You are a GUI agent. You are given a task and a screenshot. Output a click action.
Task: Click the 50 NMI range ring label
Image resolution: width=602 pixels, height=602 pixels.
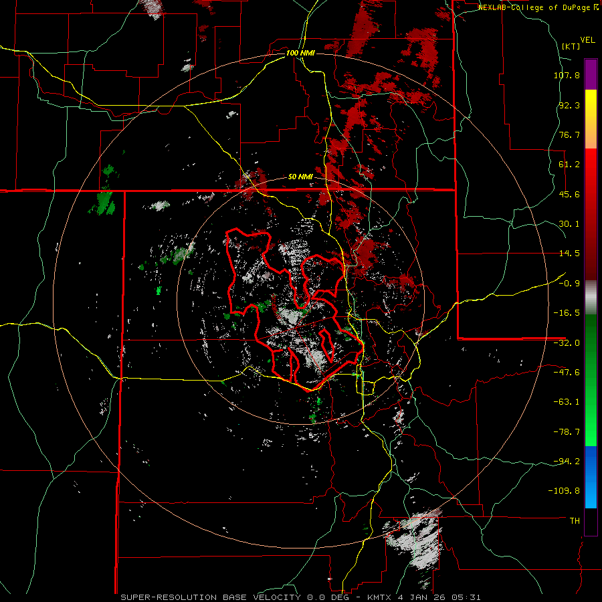coord(300,177)
